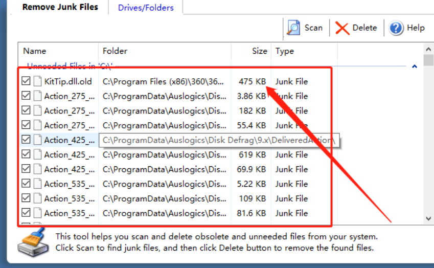This screenshot has height=268, width=434.
Task: Select the Action_425_ name in the 619 KB row
Action: (70, 155)
